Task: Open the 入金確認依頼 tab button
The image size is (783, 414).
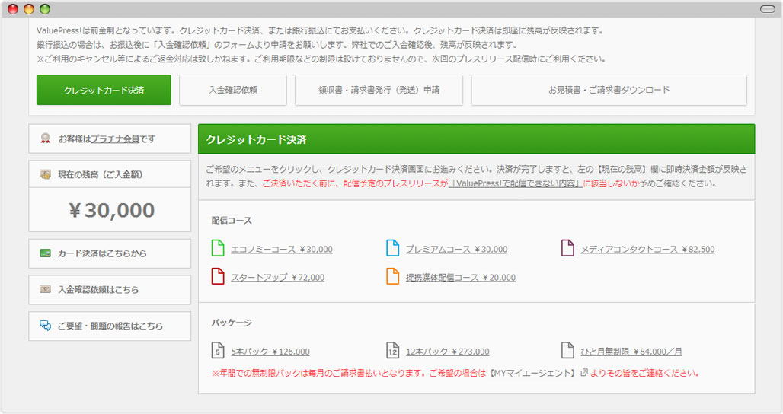Action: pyautogui.click(x=233, y=90)
